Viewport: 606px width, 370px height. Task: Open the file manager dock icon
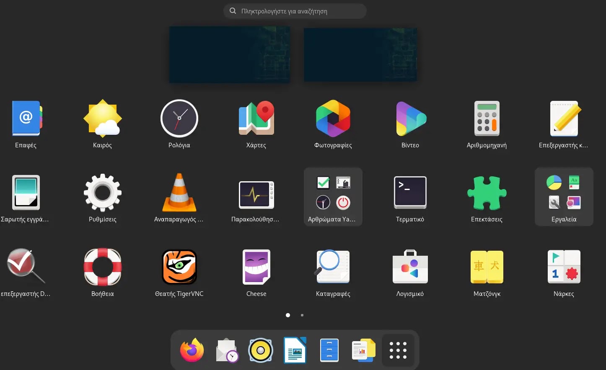point(329,350)
